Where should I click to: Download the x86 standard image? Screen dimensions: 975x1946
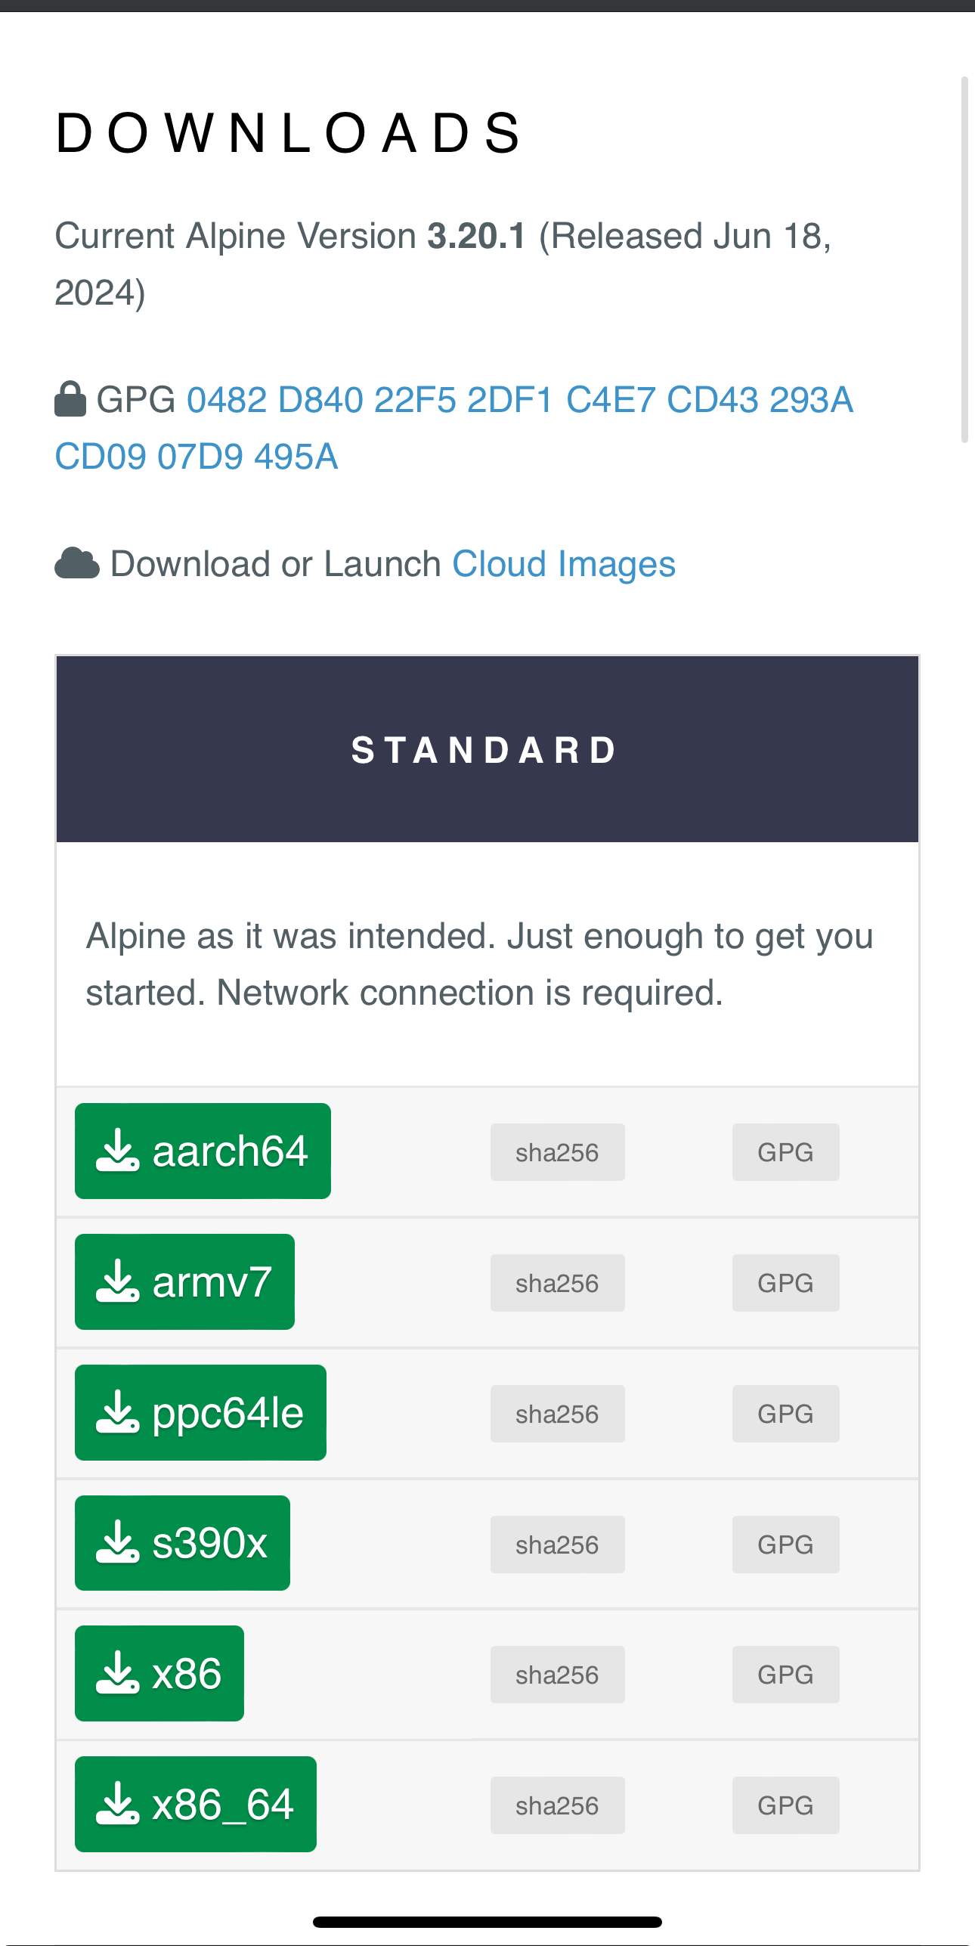(x=159, y=1673)
